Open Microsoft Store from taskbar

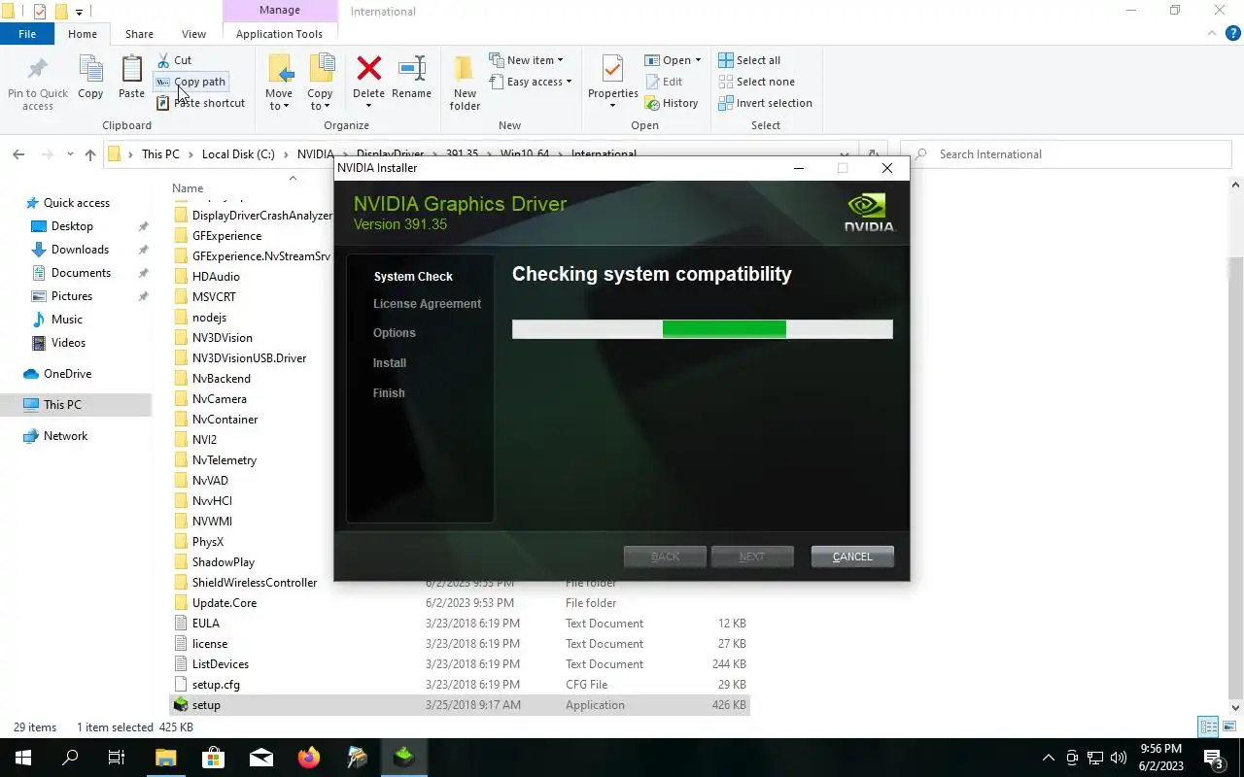tap(213, 758)
